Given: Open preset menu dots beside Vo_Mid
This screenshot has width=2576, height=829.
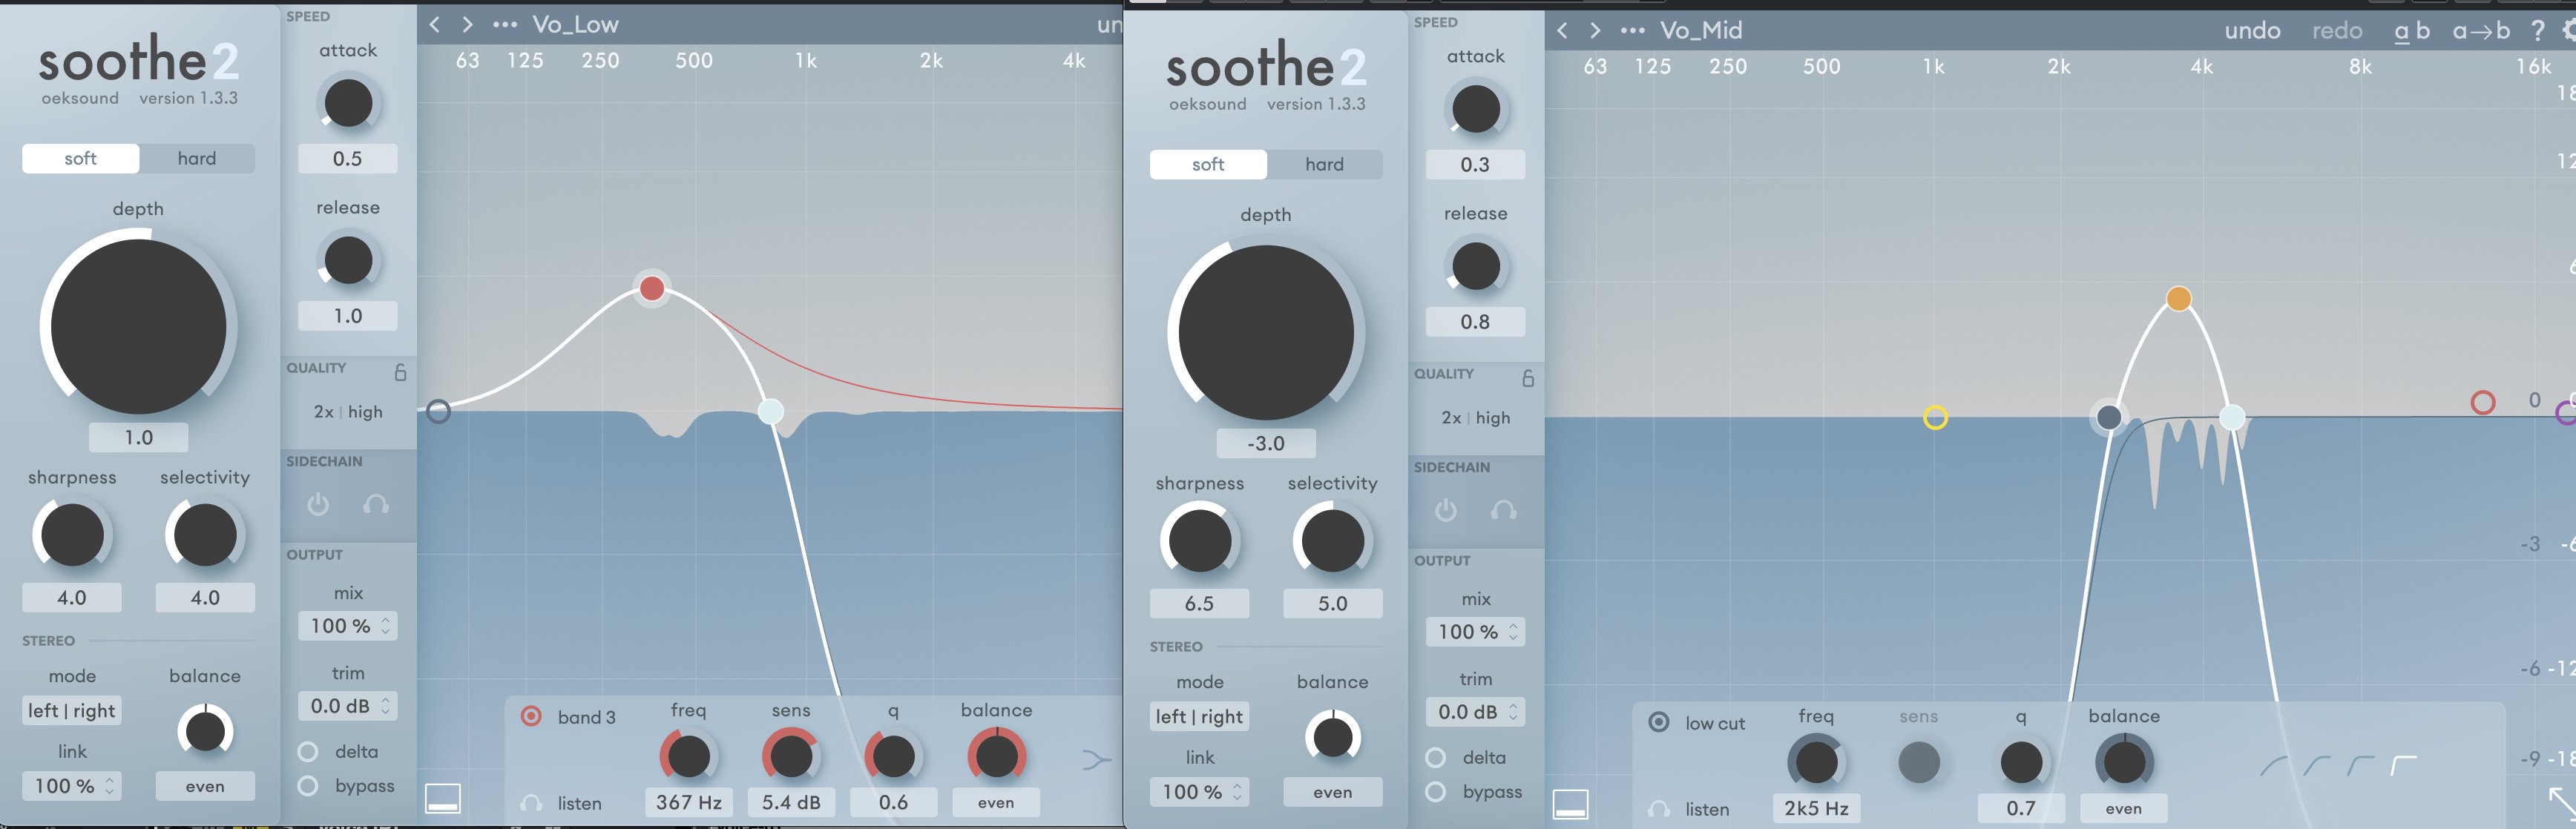Looking at the screenshot, I should (1632, 31).
